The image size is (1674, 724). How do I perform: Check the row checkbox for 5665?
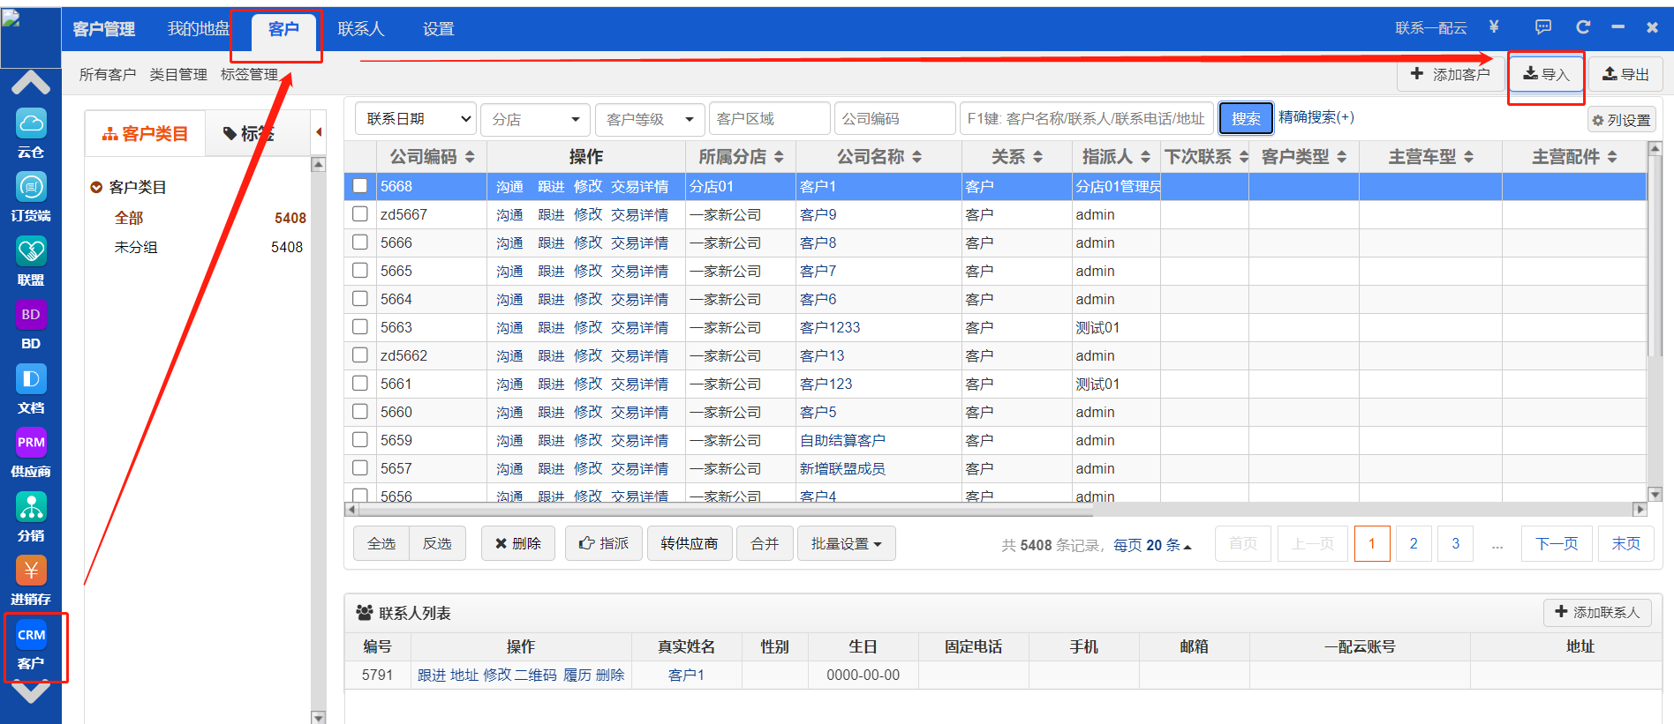click(360, 271)
